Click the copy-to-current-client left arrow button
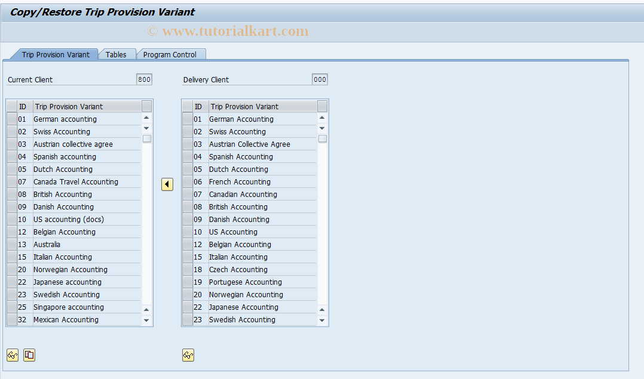 167,184
